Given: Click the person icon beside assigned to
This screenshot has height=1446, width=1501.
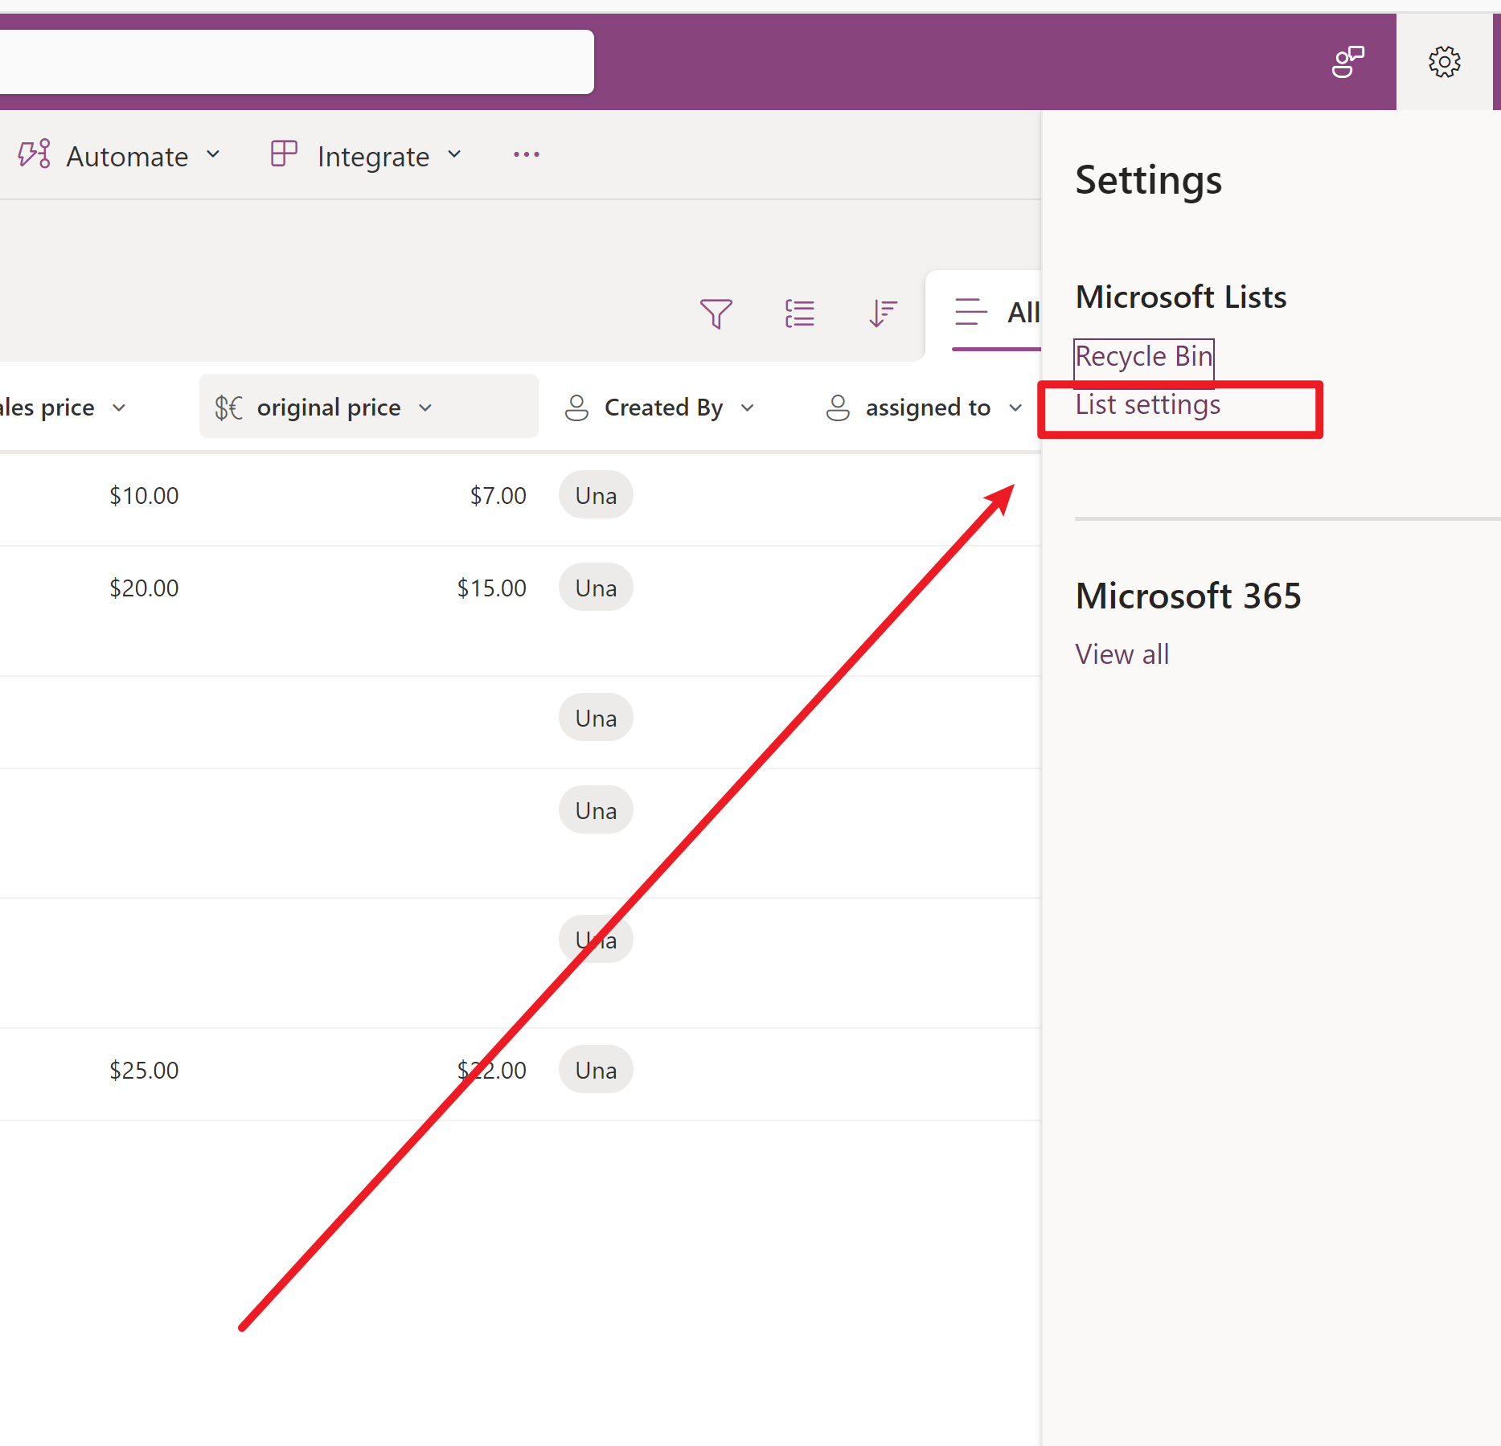Looking at the screenshot, I should click(838, 408).
